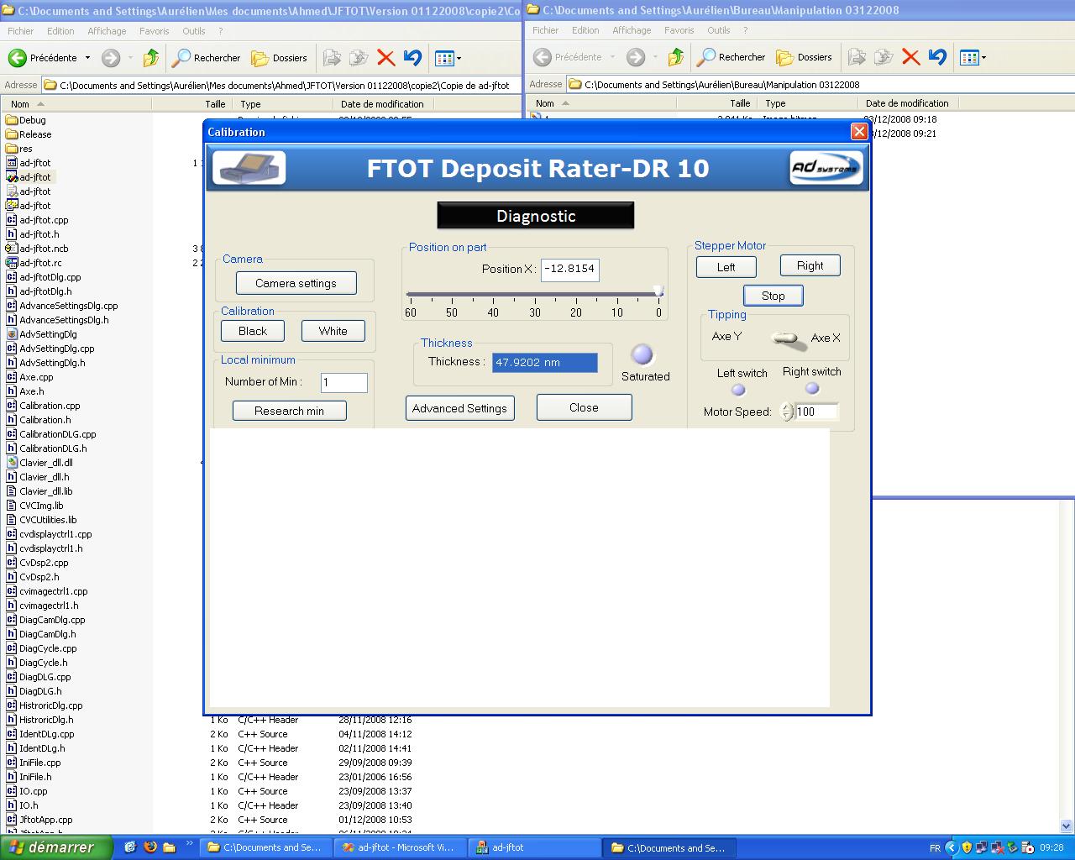Click Undo arrow in Manipulation 03122008 toolbar

(x=937, y=57)
